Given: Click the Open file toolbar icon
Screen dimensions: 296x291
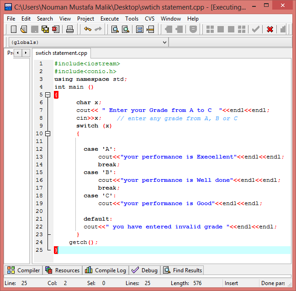Looking at the screenshot, I should coord(24,29).
